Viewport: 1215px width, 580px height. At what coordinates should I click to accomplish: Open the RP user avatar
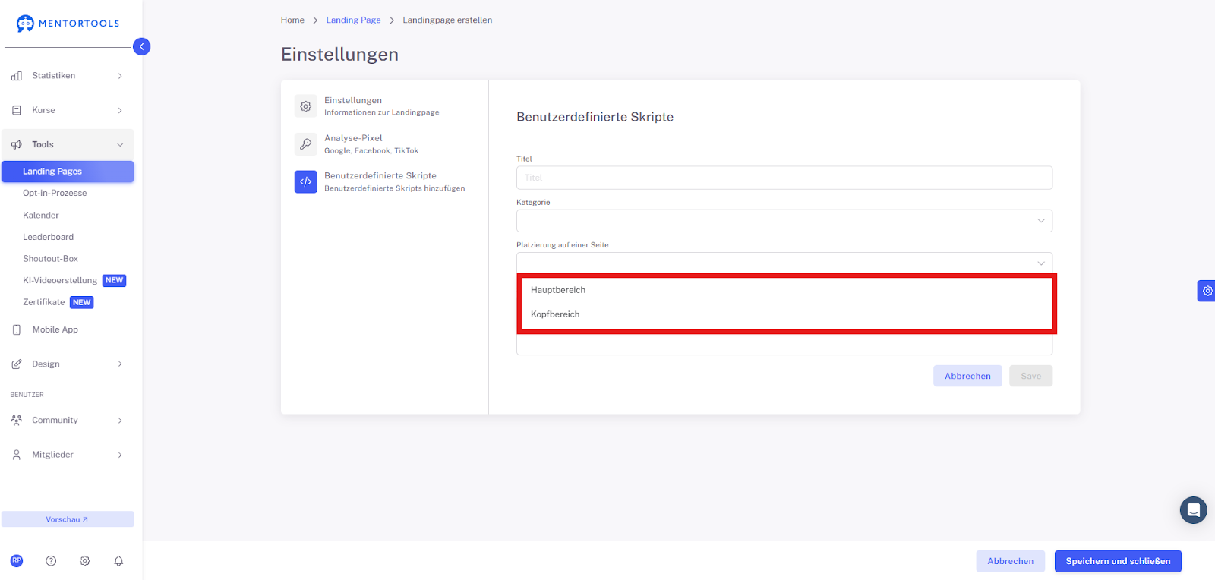pos(17,560)
